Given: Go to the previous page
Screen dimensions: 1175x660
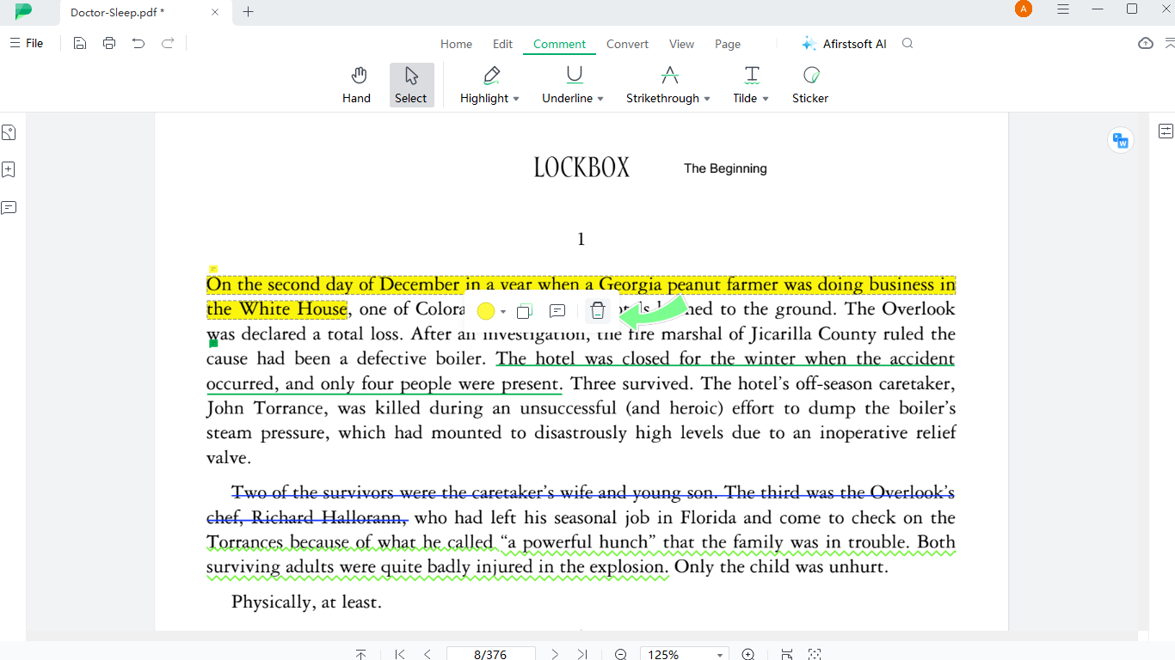Looking at the screenshot, I should pyautogui.click(x=428, y=655).
